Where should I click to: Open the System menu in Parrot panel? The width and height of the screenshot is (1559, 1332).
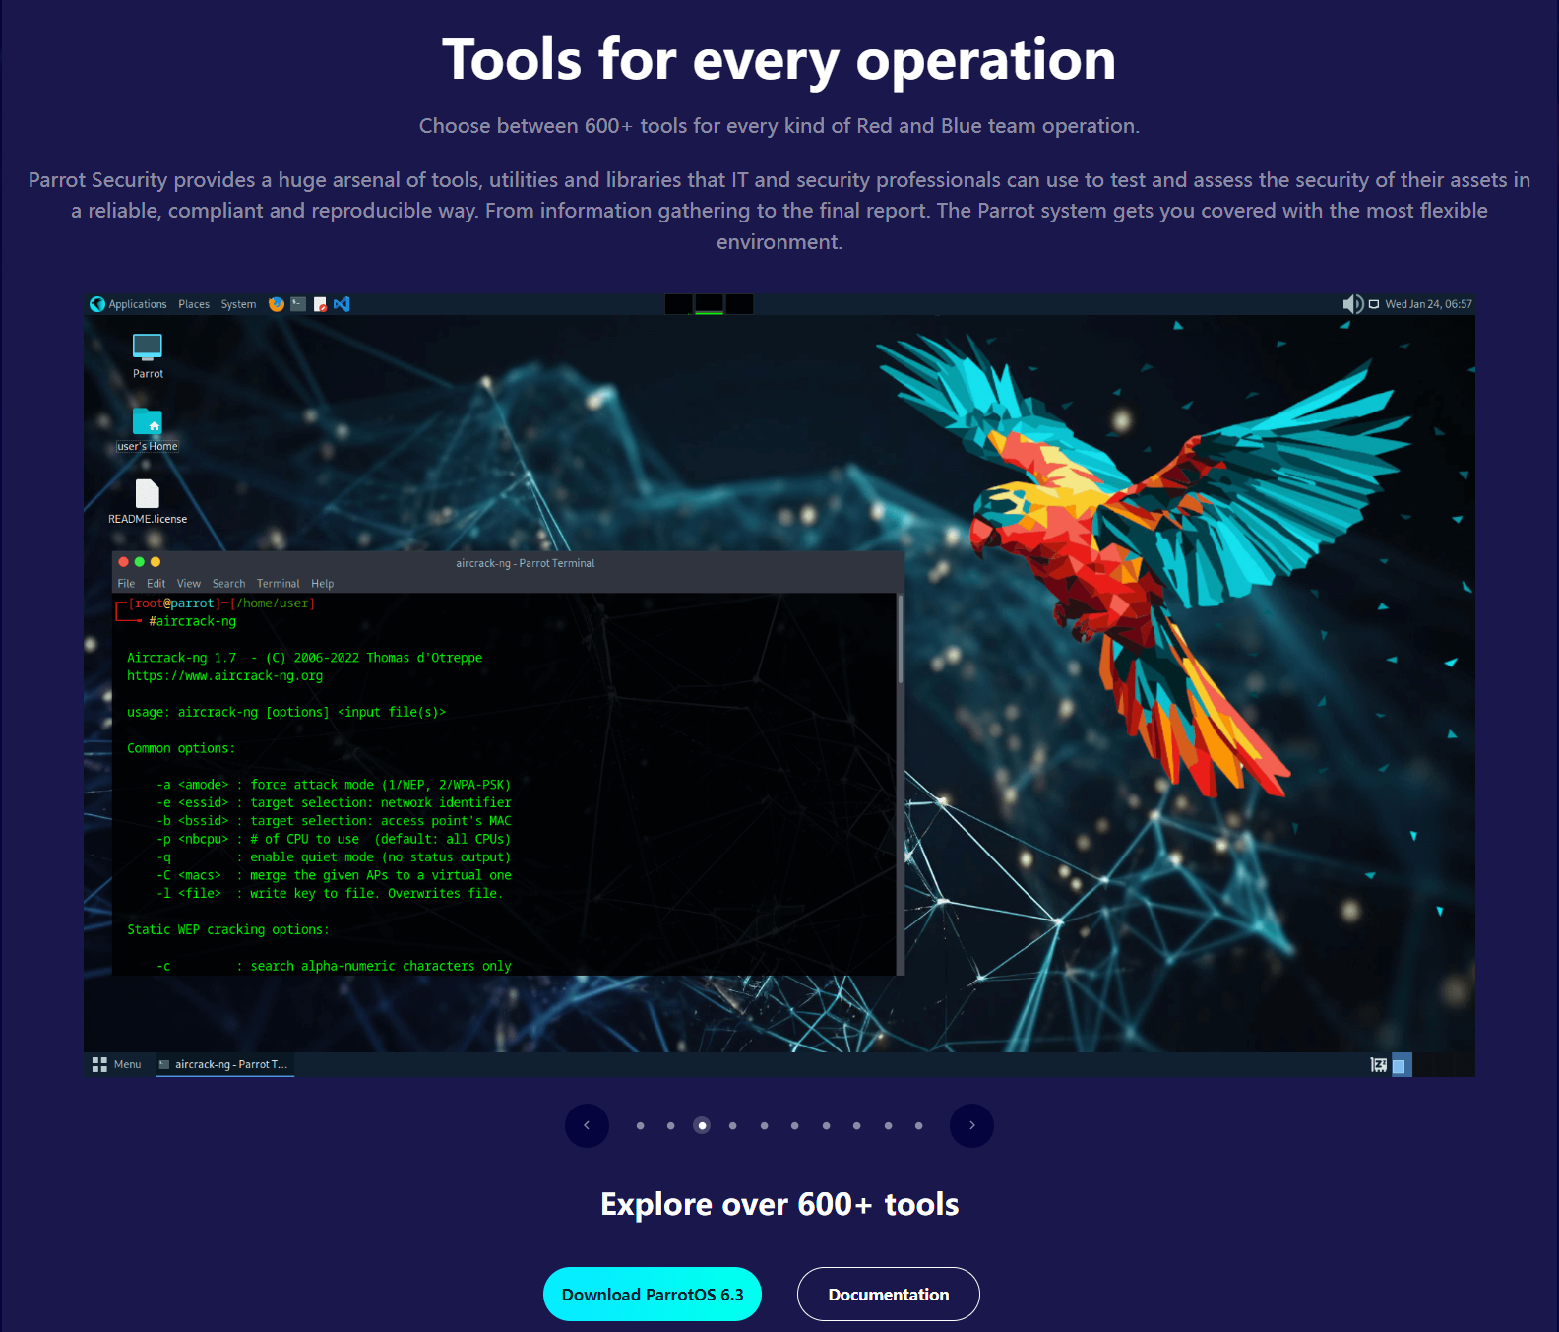(238, 304)
